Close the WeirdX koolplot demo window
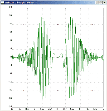The height and width of the screenshot is (111, 107). [x=104, y=2]
